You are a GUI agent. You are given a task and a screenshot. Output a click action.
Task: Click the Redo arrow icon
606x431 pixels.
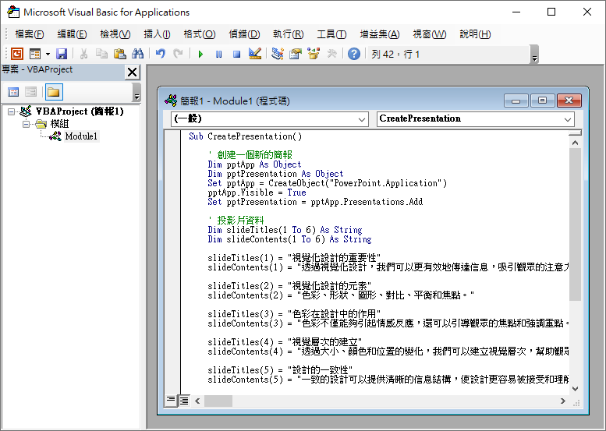point(178,54)
